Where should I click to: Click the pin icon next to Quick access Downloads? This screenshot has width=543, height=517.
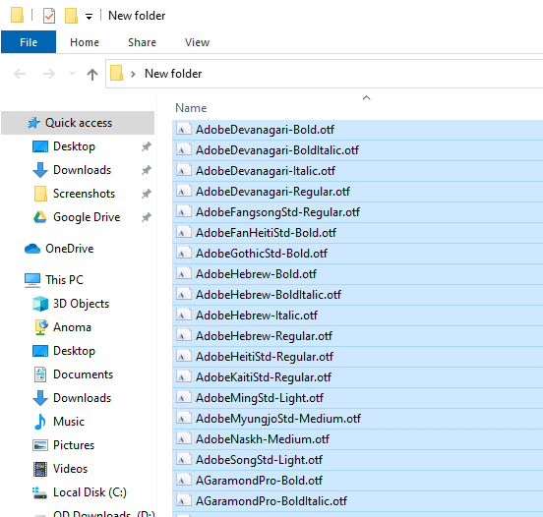(147, 170)
